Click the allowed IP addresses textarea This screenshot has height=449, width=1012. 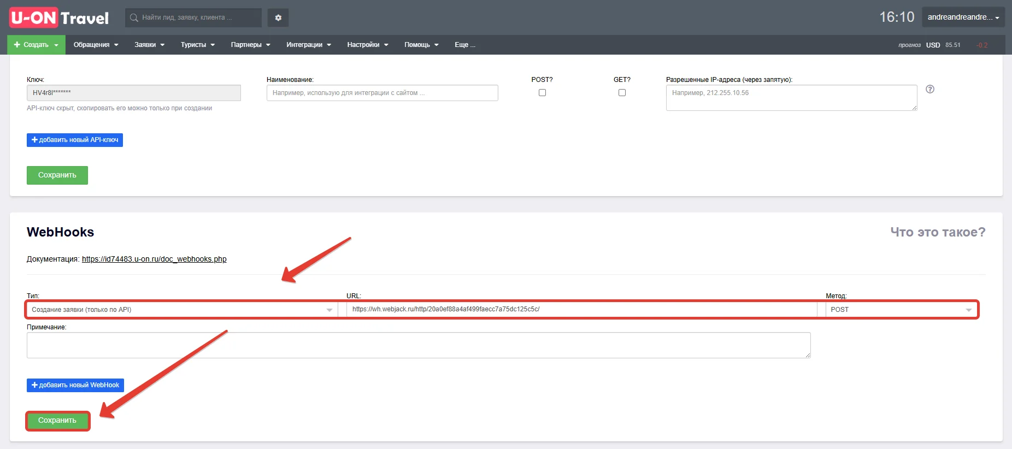click(792, 98)
